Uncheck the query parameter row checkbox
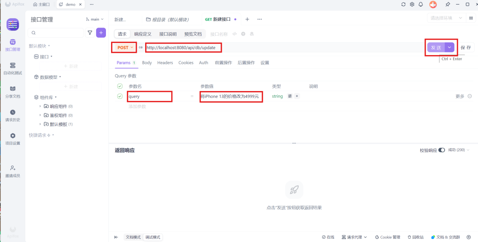Image resolution: width=478 pixels, height=242 pixels. coord(120,96)
